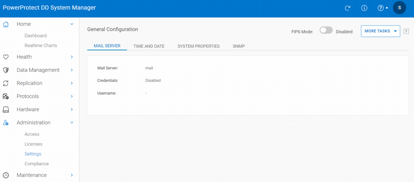
Task: Click the 'Credentials:' field label
Action: coord(108,81)
